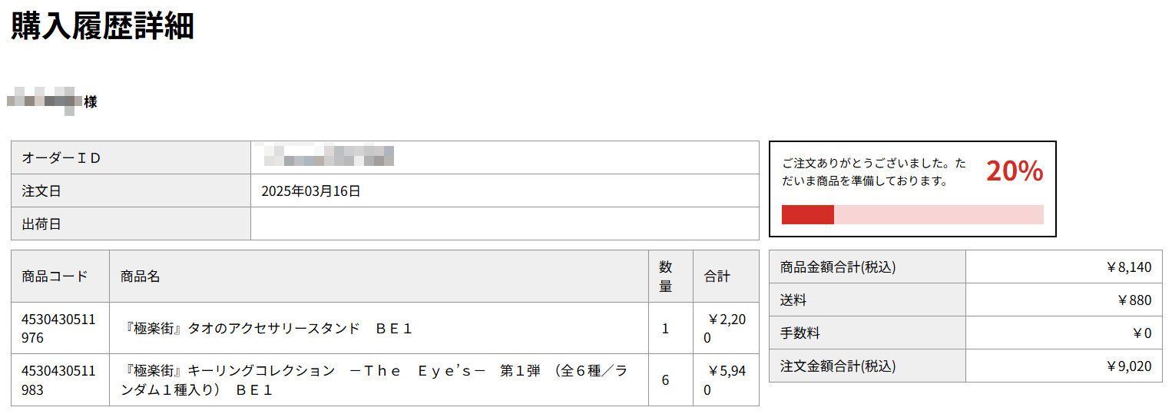Click product code 4530430511983

pos(59,380)
